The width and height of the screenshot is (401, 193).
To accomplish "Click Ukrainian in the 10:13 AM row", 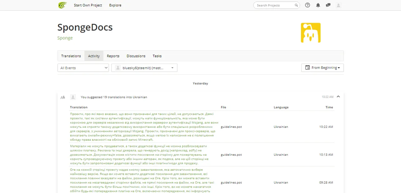I will click(281, 155).
